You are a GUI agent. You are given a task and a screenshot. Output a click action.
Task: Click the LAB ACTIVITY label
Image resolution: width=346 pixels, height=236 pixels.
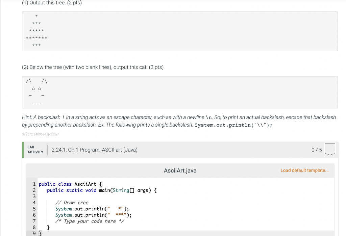point(35,150)
